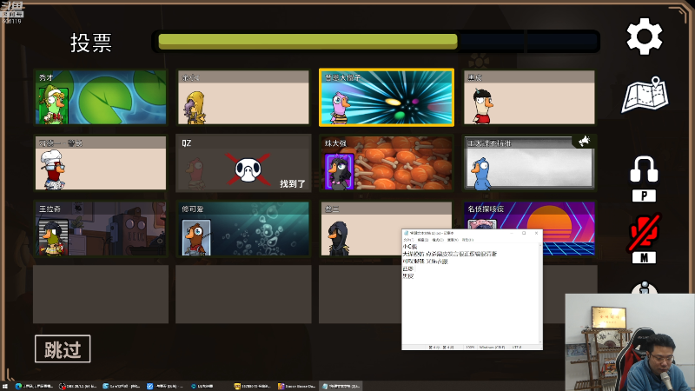Vote for the blue goose player card

click(x=529, y=163)
